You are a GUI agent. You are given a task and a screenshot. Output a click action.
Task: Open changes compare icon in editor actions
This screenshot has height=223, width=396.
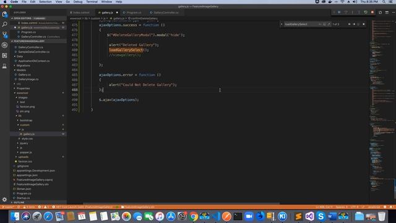381,12
